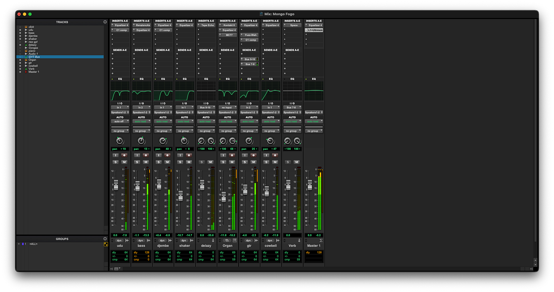554x292 pixels.
Task: Click the Master 1 volume fader
Action: (310, 185)
